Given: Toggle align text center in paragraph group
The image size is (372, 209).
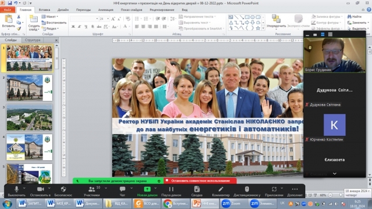Looking at the screenshot, I should tap(143, 27).
